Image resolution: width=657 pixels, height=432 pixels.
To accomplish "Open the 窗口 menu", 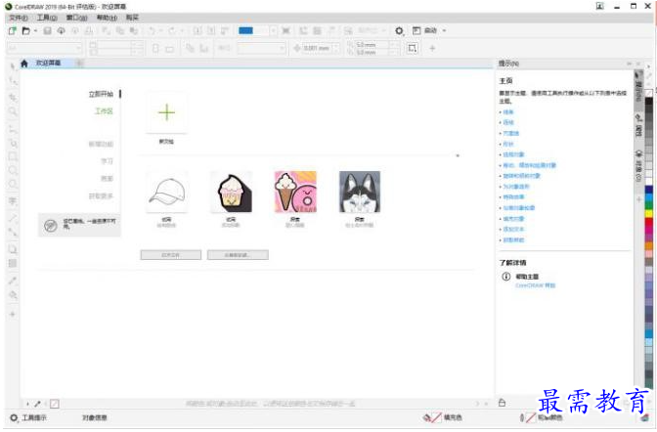I will click(x=76, y=18).
